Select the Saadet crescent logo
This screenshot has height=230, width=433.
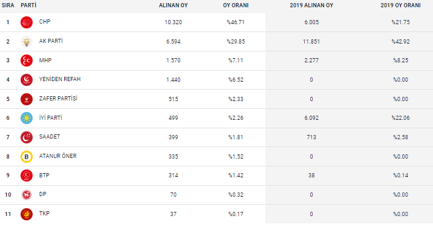point(27,137)
